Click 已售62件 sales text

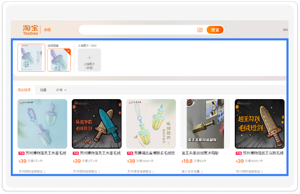point(200,161)
